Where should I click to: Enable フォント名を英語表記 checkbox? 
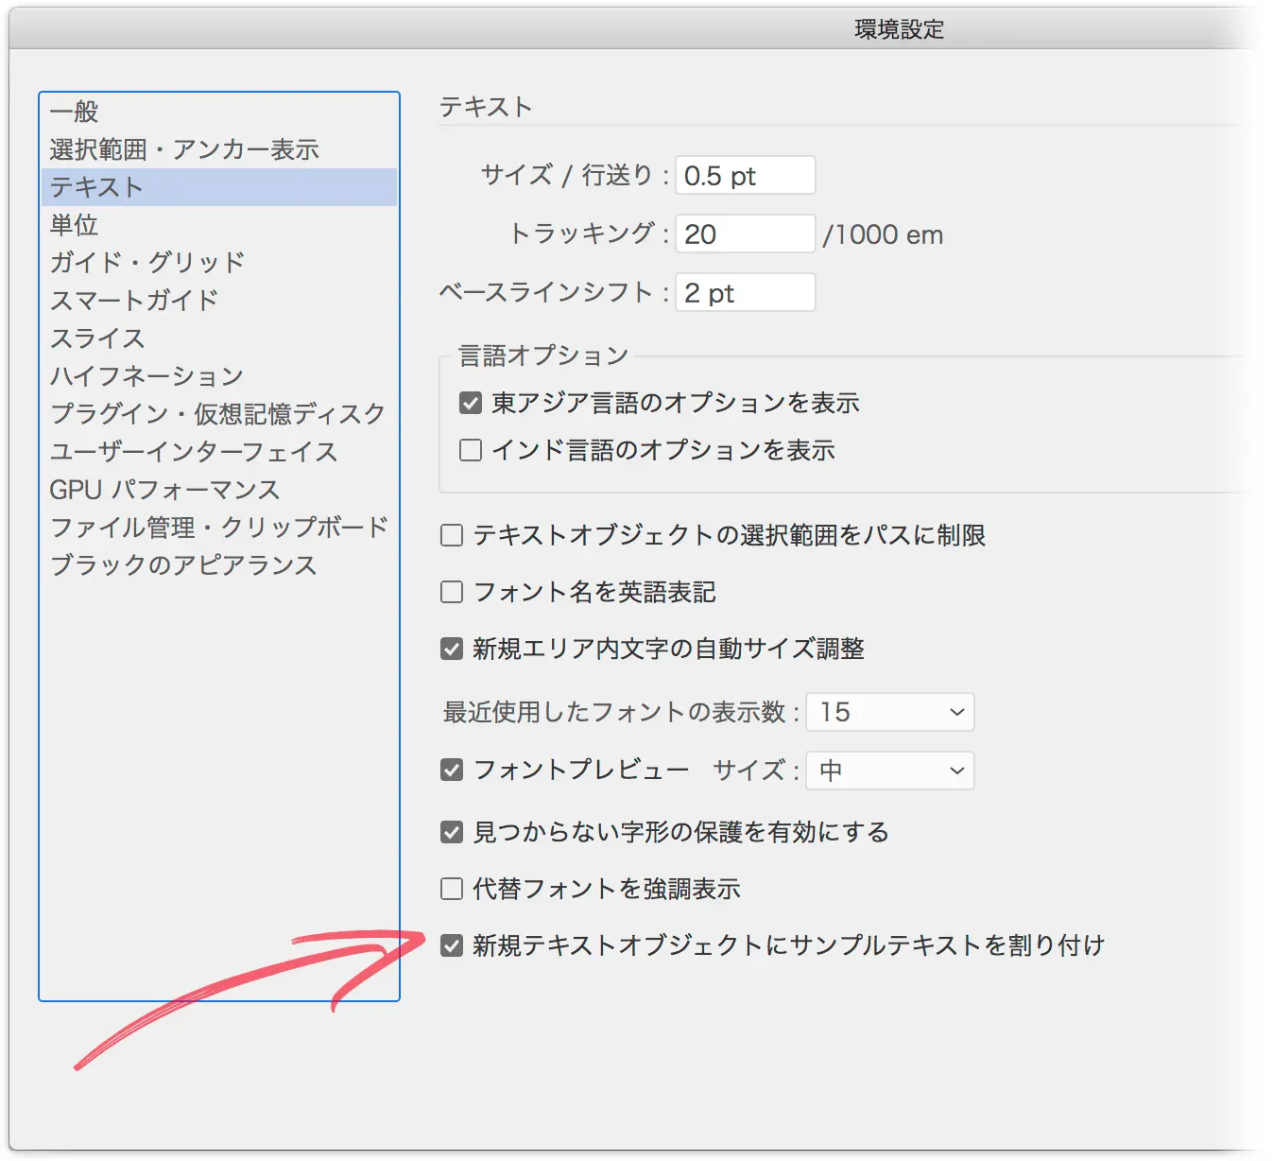[450, 592]
